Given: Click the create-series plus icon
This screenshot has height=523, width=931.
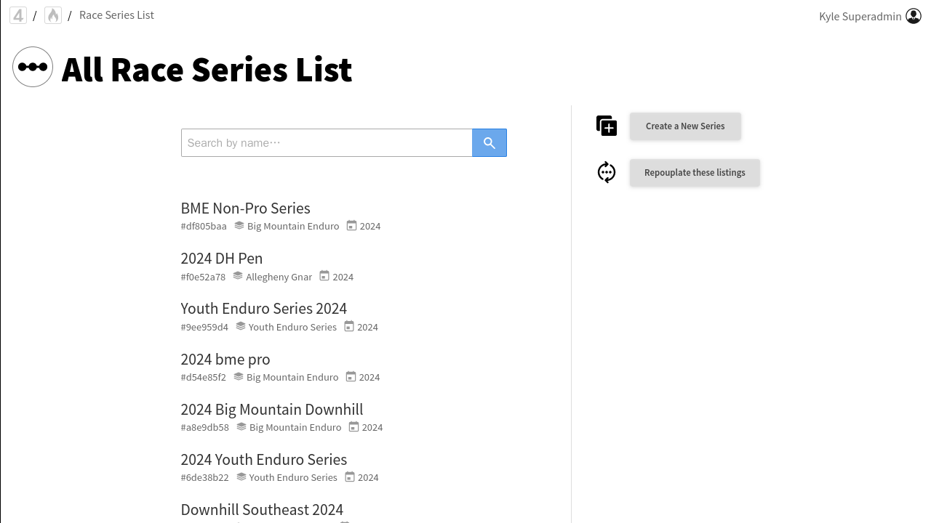Looking at the screenshot, I should (x=607, y=126).
